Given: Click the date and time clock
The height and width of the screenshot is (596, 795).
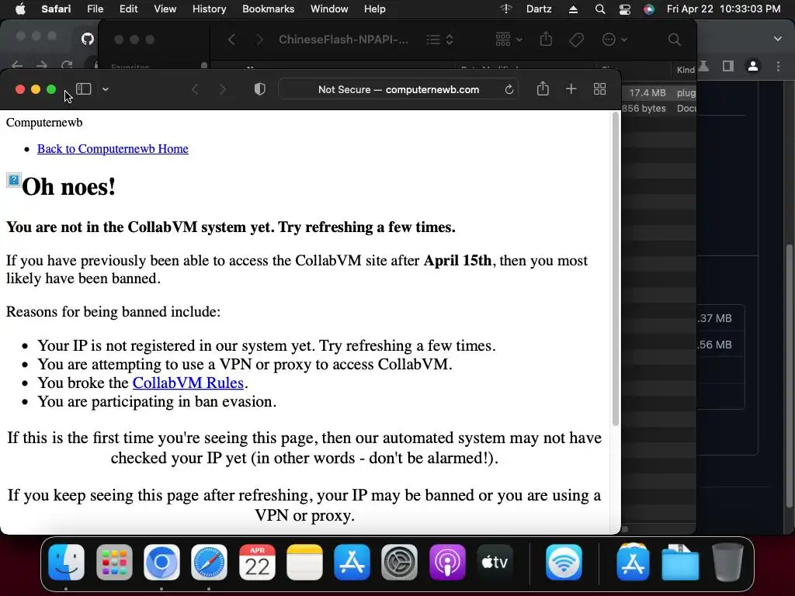Looking at the screenshot, I should pyautogui.click(x=724, y=9).
